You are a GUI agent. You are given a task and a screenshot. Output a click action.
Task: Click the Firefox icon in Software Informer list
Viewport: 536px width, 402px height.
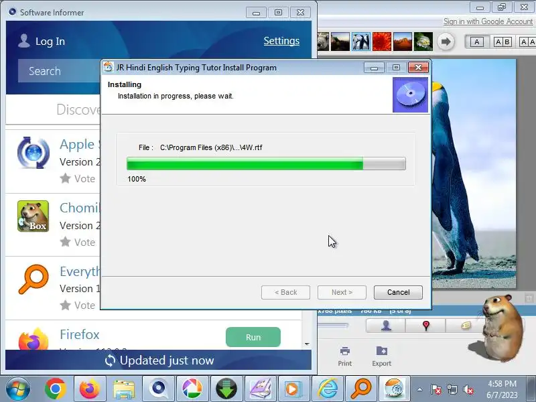[x=33, y=339]
